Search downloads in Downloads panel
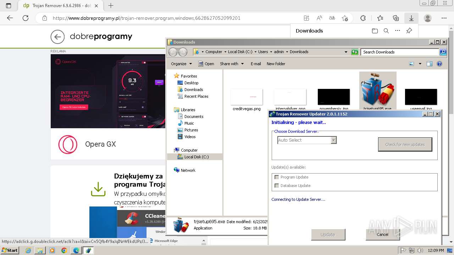The height and width of the screenshot is (255, 454). point(386,31)
